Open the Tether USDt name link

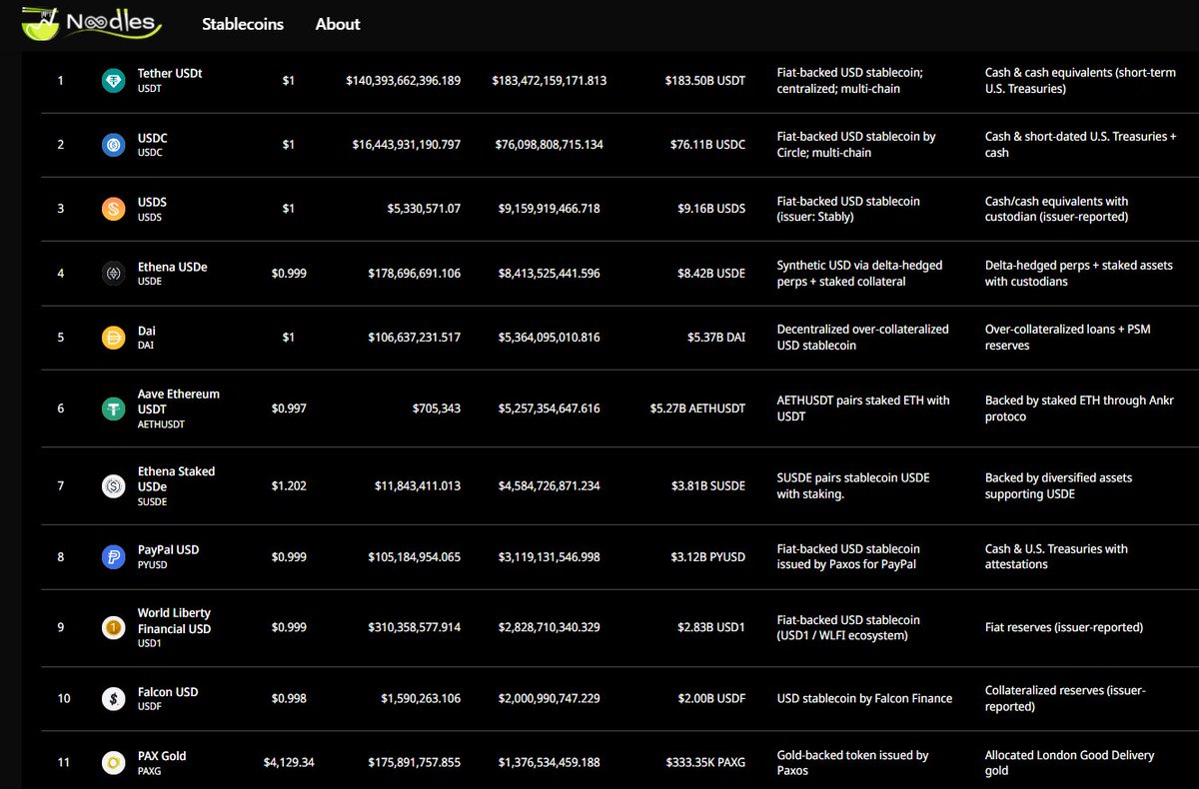tap(170, 73)
